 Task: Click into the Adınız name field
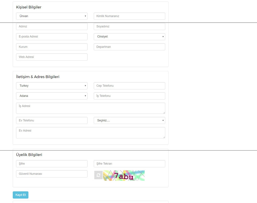click(52, 27)
